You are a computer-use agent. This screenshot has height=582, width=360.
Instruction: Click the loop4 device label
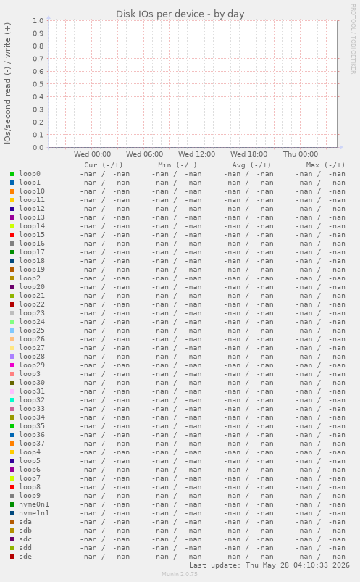[x=30, y=452]
